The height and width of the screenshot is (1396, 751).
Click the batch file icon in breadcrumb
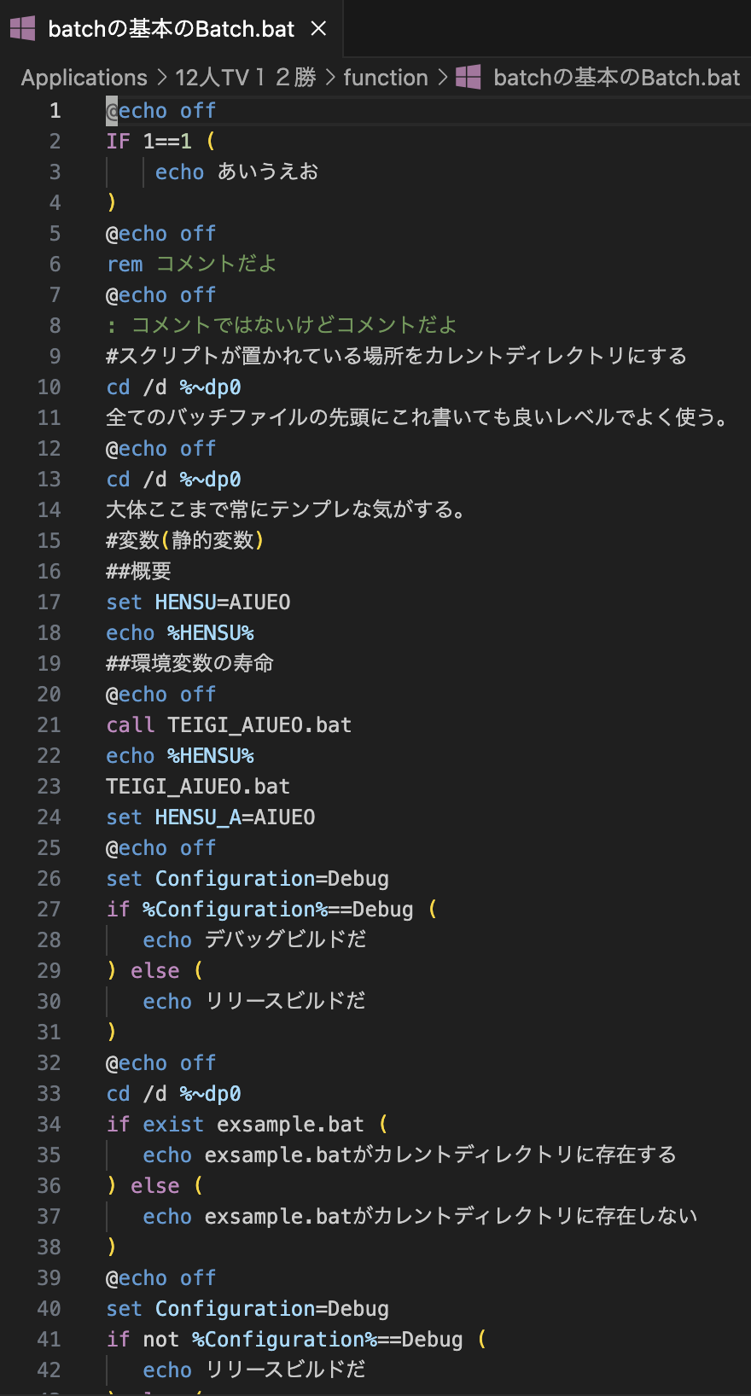pos(468,78)
